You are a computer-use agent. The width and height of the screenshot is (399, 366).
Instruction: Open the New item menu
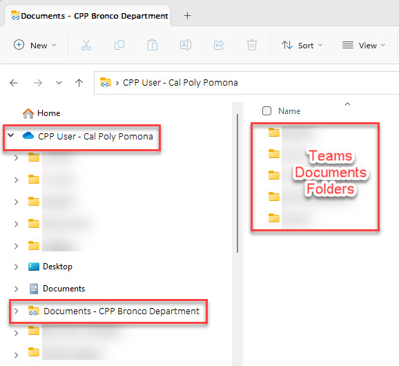click(x=35, y=46)
